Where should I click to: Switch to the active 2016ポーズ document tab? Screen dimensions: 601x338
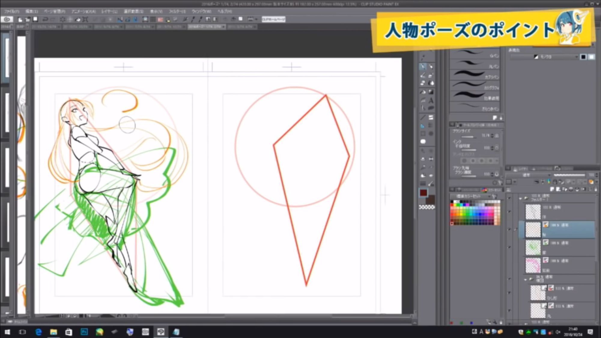coord(206,27)
